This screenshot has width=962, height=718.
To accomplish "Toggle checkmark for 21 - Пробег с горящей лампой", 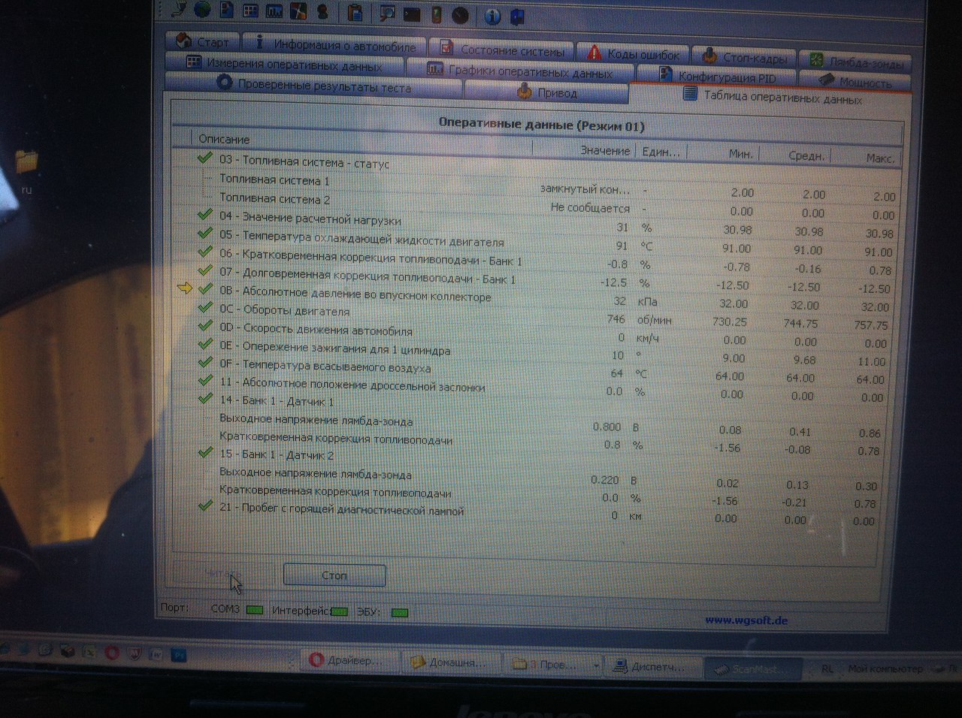I will pos(204,506).
